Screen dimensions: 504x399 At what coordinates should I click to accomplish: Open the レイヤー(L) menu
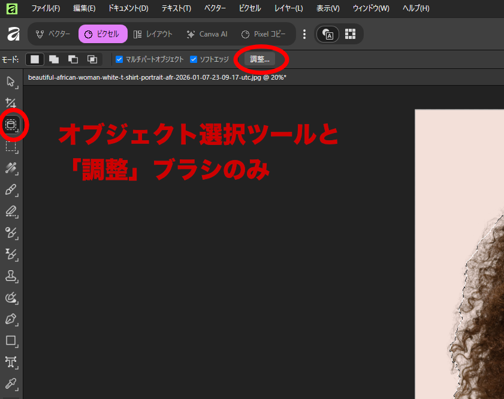click(288, 8)
